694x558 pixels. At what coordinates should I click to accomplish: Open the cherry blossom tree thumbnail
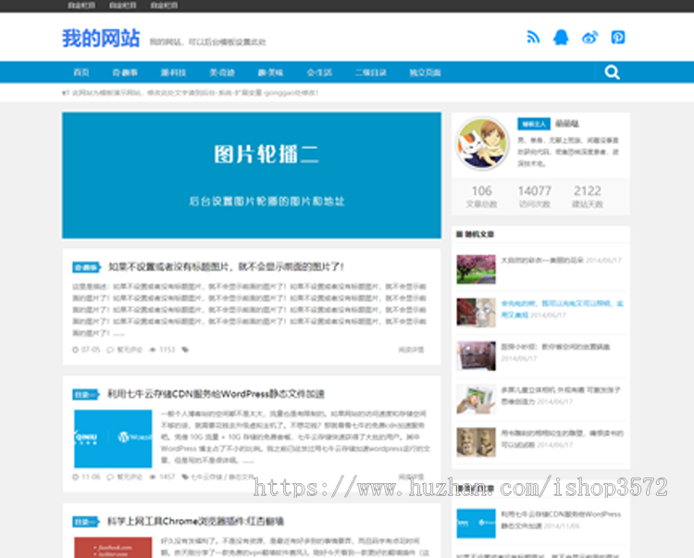point(477,269)
